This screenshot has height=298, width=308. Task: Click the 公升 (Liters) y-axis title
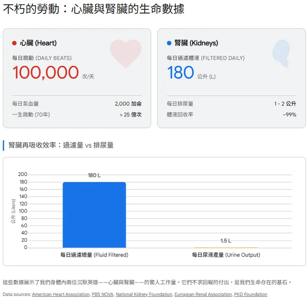(13, 211)
